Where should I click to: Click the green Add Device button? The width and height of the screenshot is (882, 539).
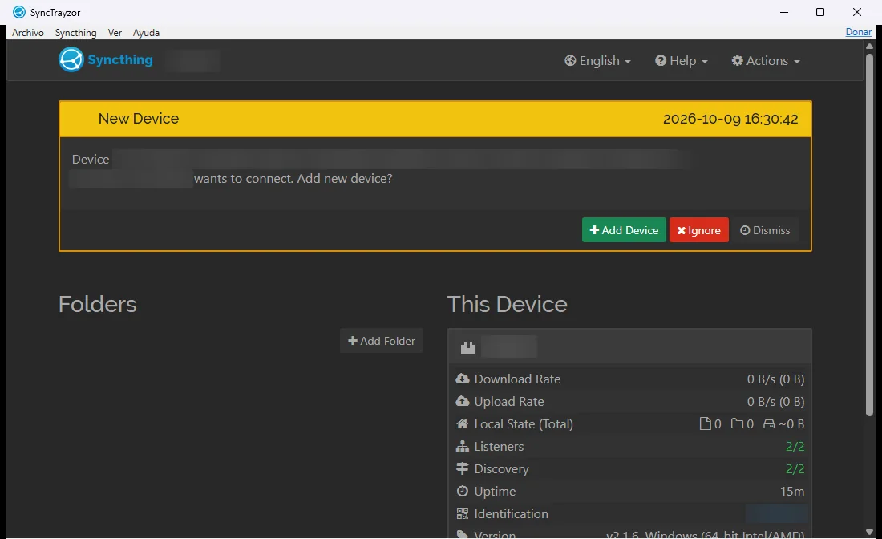point(624,230)
